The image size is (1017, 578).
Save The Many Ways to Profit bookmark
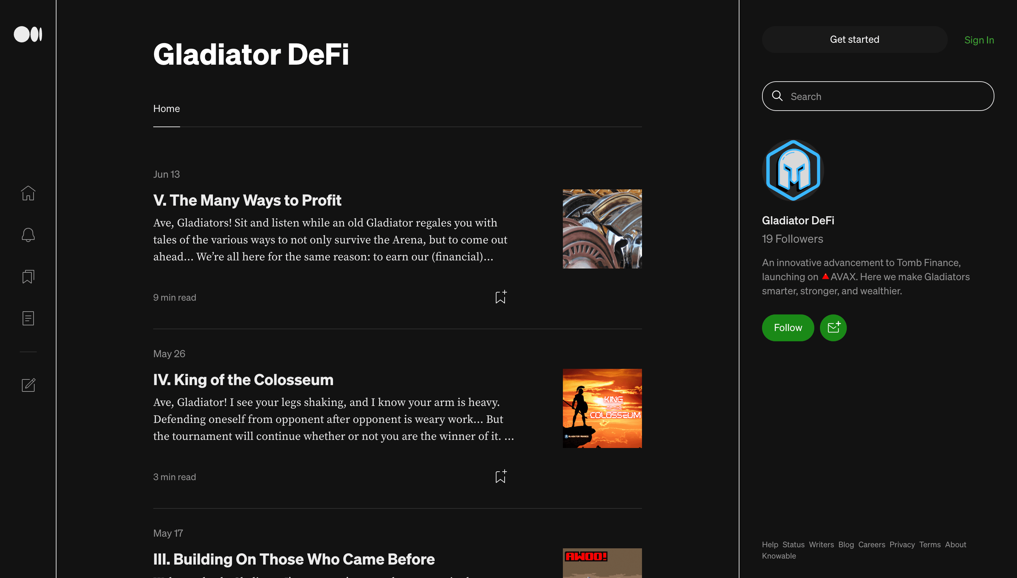(501, 297)
